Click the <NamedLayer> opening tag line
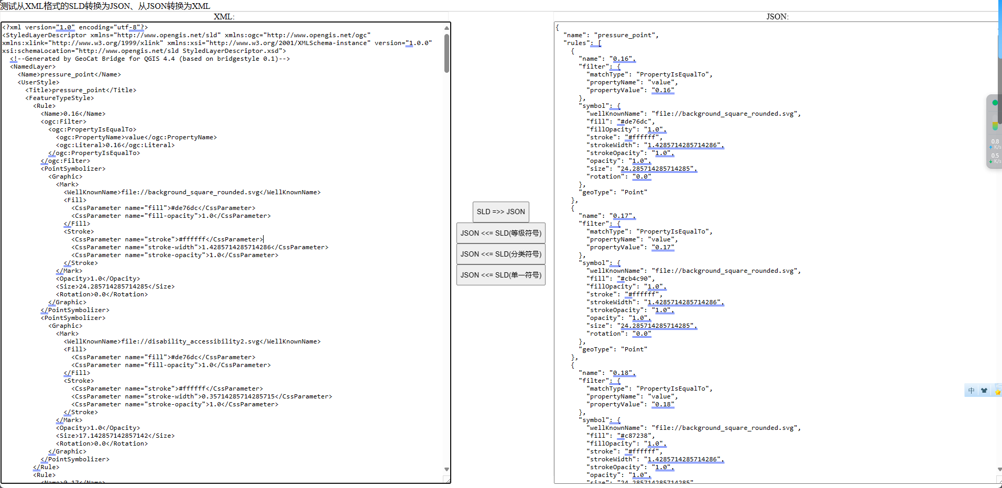The image size is (1002, 488). [32, 66]
